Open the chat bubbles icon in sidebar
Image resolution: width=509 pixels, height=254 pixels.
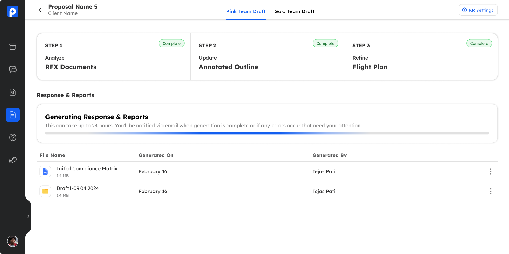[13, 69]
